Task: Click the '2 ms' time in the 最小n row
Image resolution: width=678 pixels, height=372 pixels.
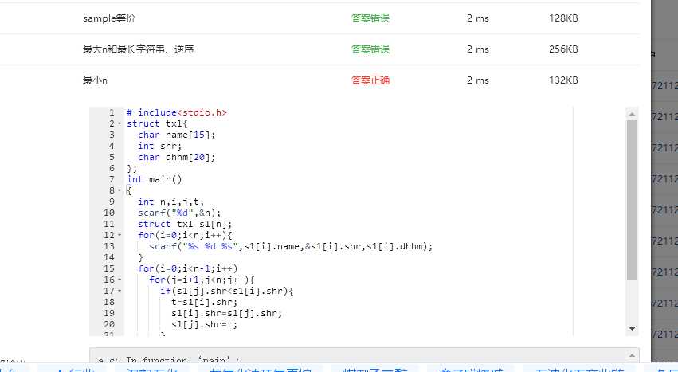Action: [x=478, y=80]
